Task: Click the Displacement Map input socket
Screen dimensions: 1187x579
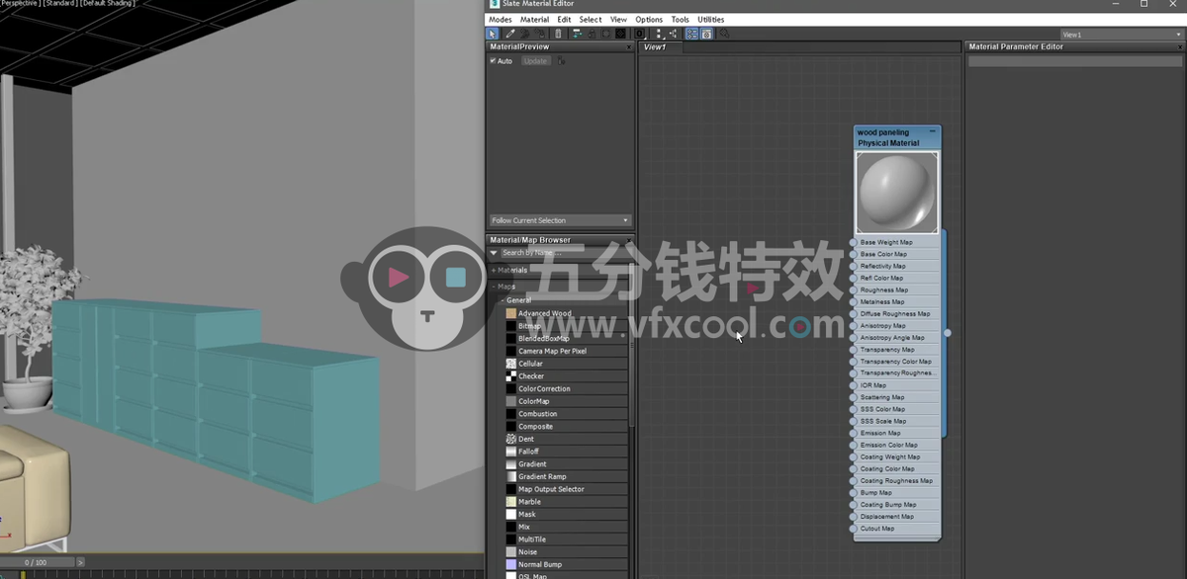Action: point(854,516)
